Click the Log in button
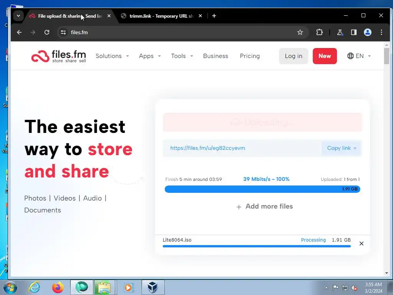Image resolution: width=393 pixels, height=295 pixels. point(294,56)
